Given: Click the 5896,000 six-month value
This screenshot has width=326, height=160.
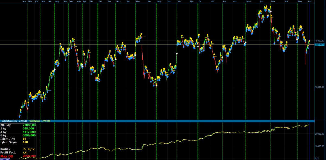Looking at the screenshot, I should pyautogui.click(x=30, y=135).
